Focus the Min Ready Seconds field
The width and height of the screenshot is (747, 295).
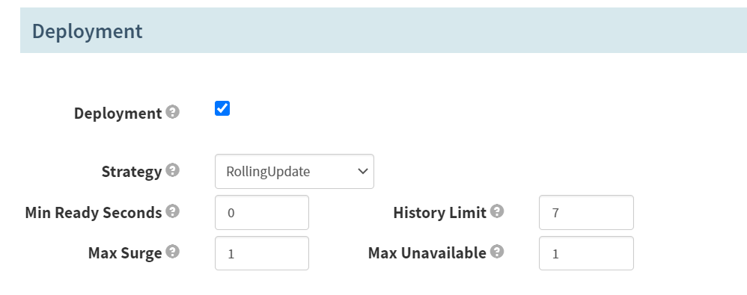pyautogui.click(x=261, y=212)
